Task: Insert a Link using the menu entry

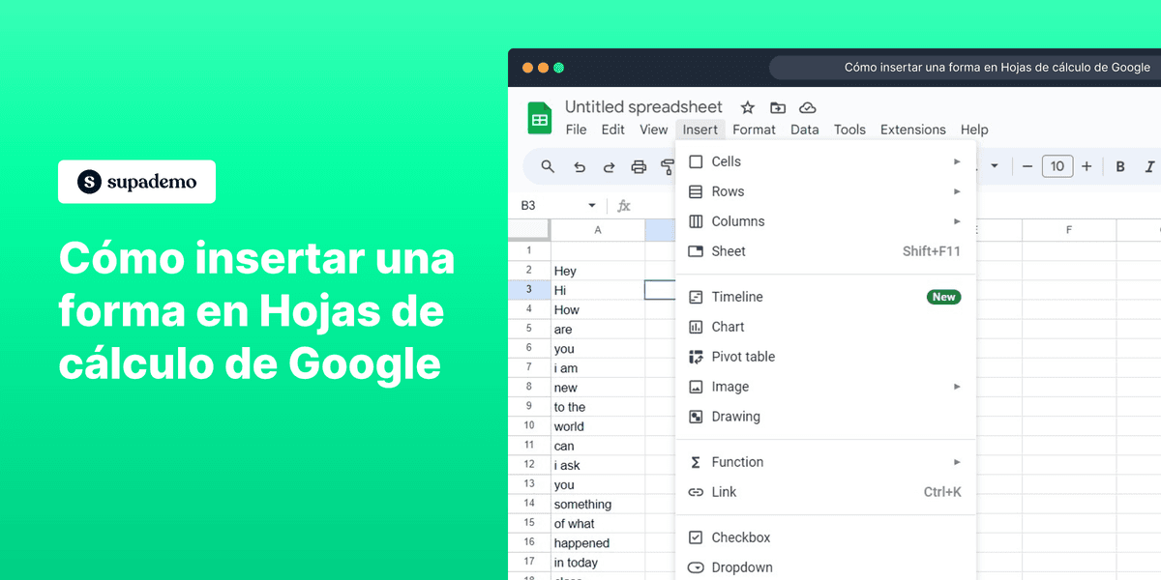Action: coord(724,492)
